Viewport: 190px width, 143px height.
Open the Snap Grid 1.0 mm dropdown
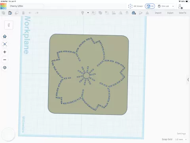[x=180, y=139]
